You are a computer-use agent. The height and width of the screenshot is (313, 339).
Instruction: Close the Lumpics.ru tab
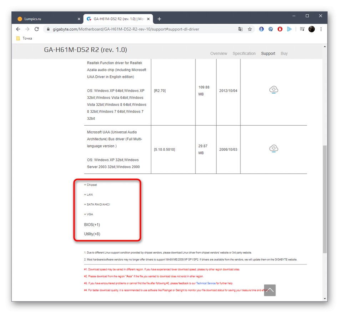79,19
